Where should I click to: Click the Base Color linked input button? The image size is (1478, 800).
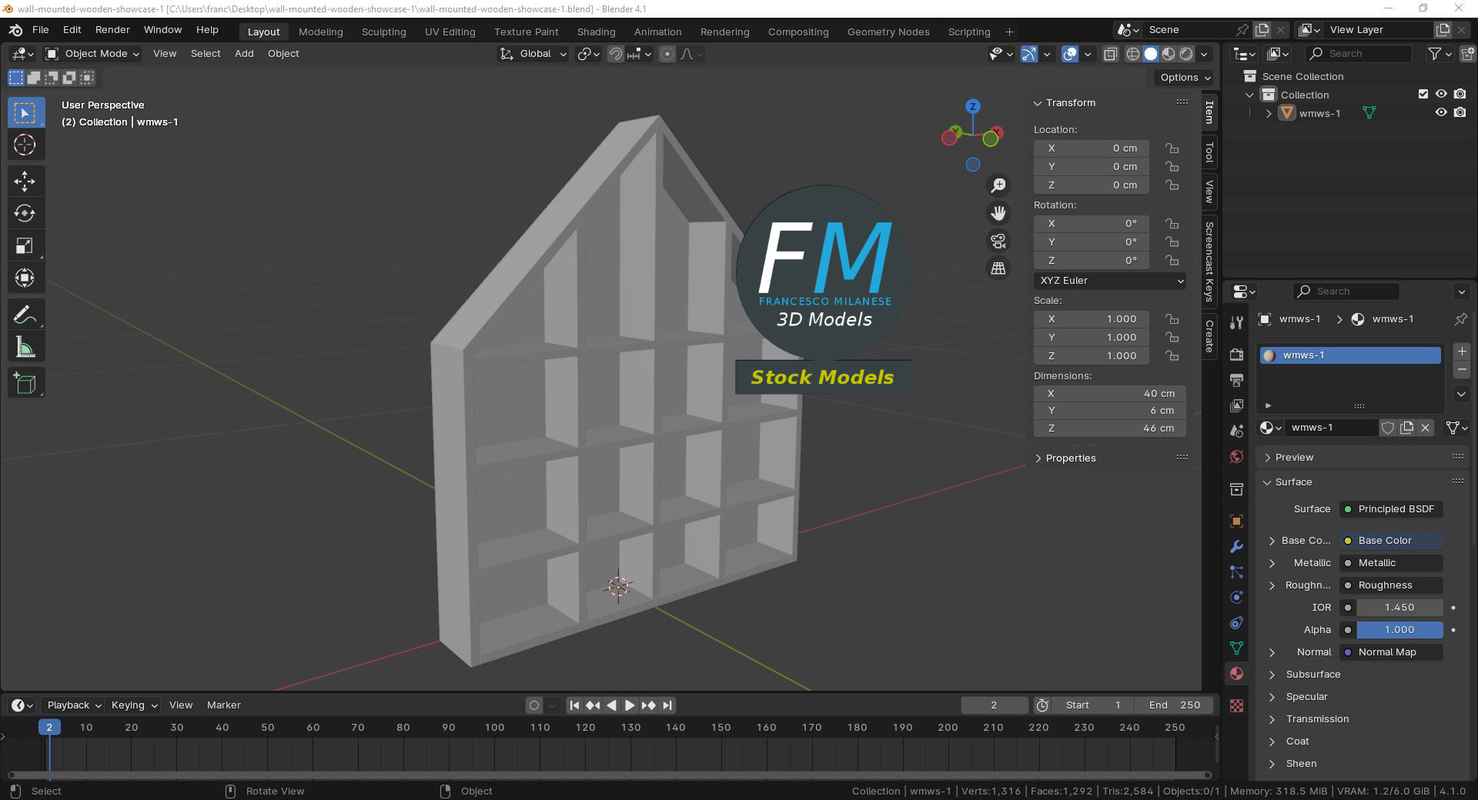coord(1392,541)
